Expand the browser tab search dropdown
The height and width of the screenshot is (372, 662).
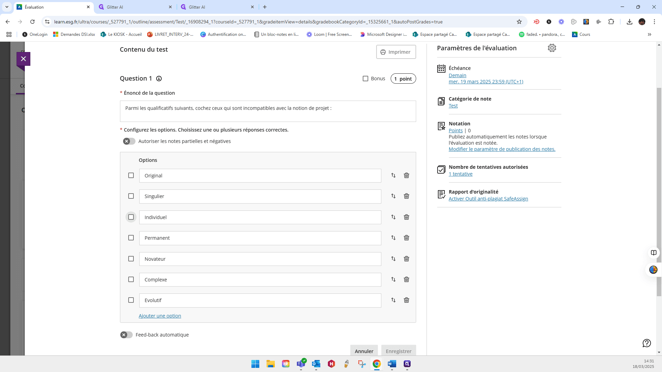point(7,7)
